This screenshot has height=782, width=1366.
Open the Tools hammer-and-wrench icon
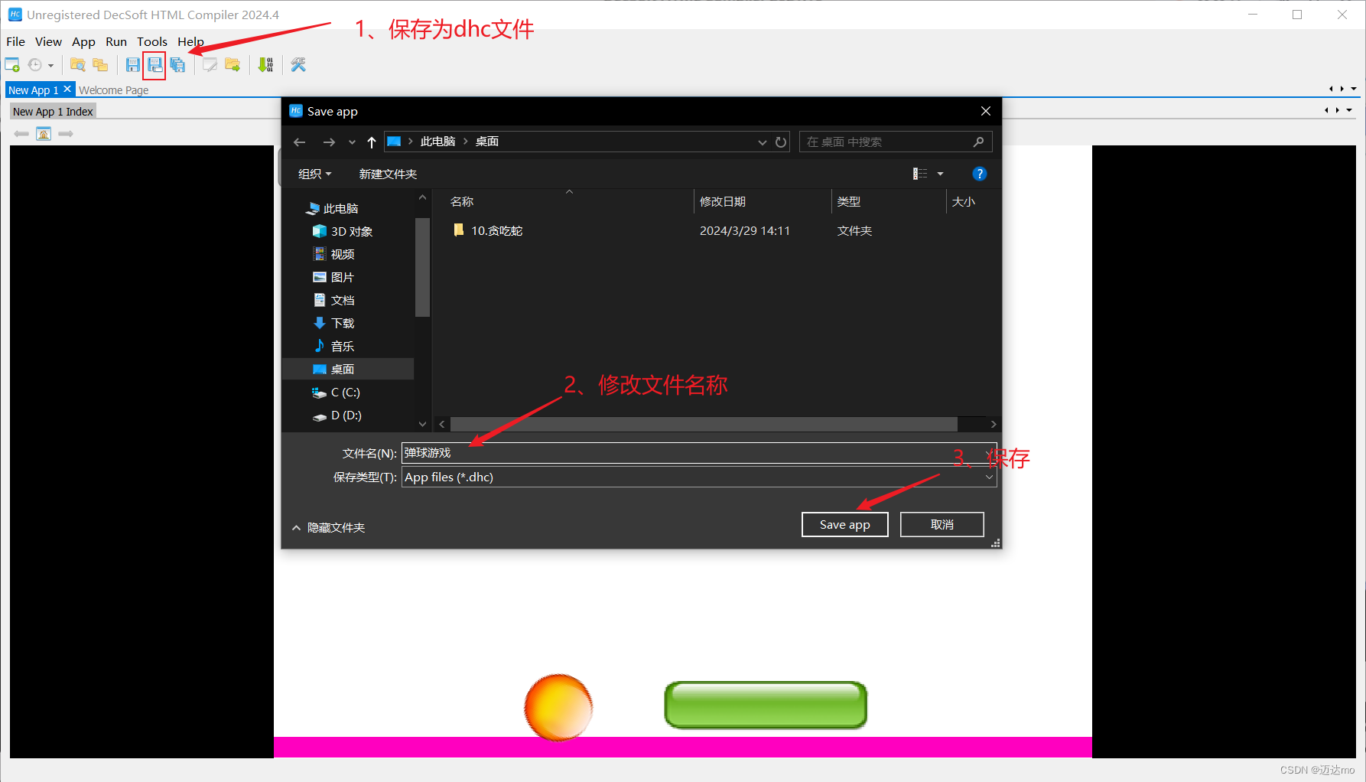click(x=298, y=64)
